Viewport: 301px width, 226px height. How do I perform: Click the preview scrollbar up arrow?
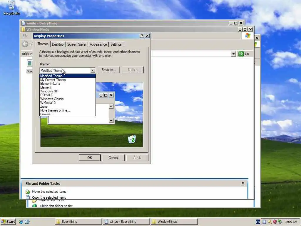(x=111, y=107)
